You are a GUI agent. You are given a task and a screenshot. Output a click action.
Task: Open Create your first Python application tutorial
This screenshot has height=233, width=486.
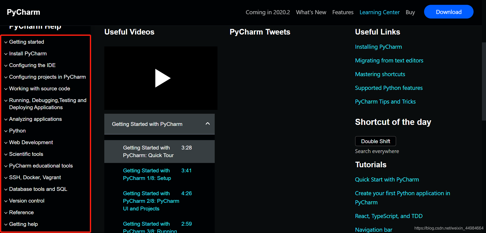coord(402,198)
